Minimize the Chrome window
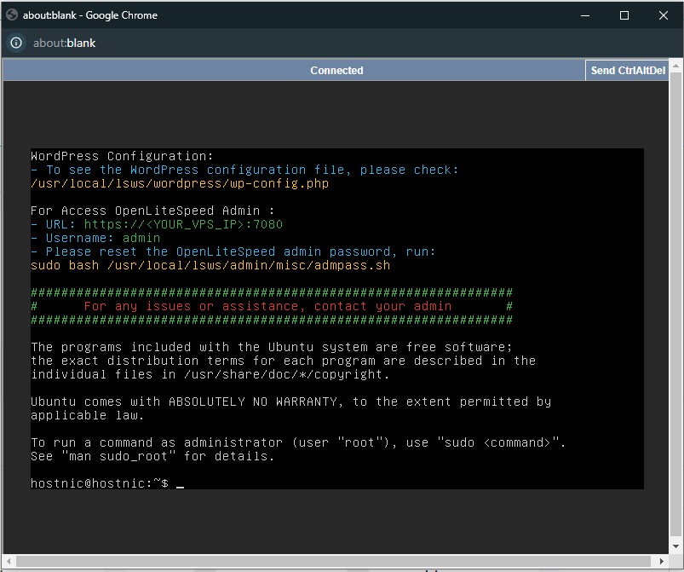 point(584,15)
